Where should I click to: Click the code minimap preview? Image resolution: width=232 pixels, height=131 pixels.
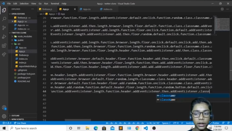(222, 24)
